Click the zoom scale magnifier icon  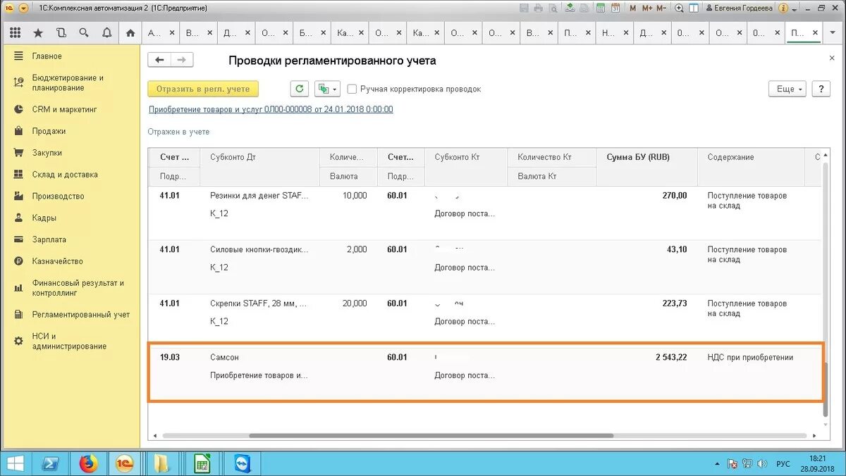click(x=679, y=8)
